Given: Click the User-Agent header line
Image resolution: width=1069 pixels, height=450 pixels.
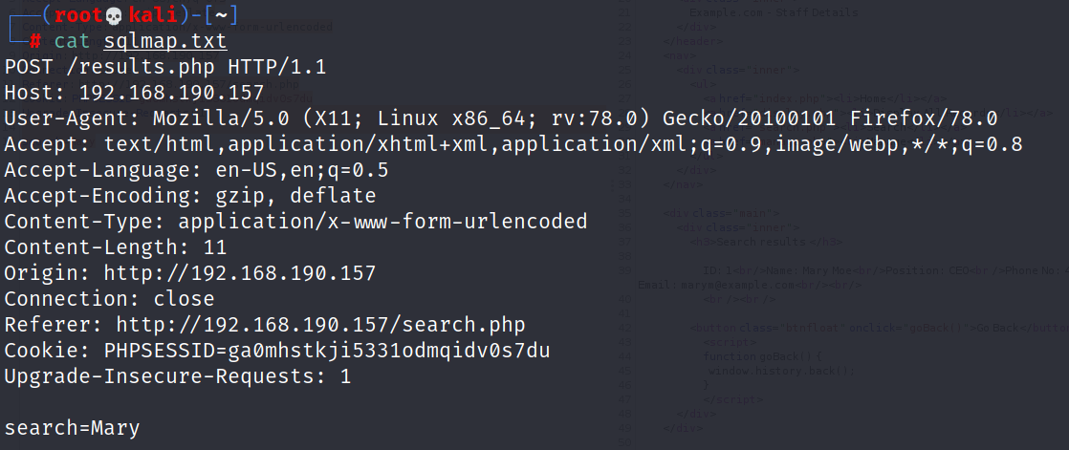Looking at the screenshot, I should (501, 118).
